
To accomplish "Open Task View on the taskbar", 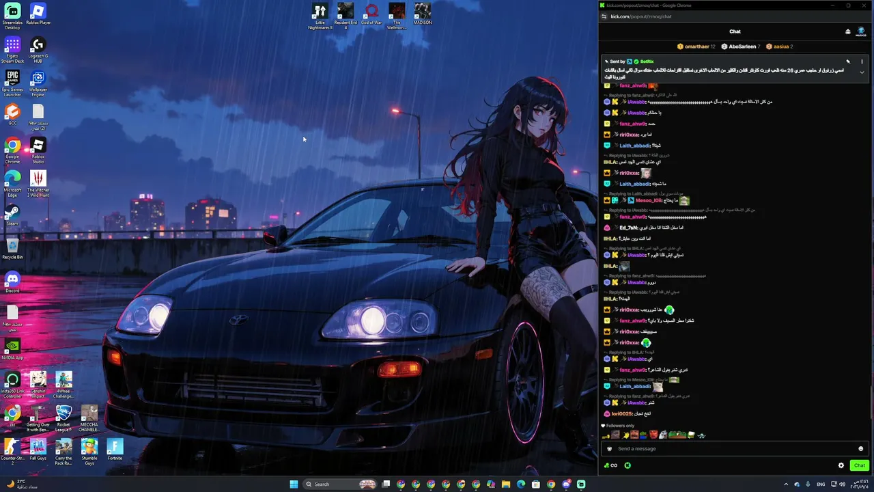I will [386, 484].
